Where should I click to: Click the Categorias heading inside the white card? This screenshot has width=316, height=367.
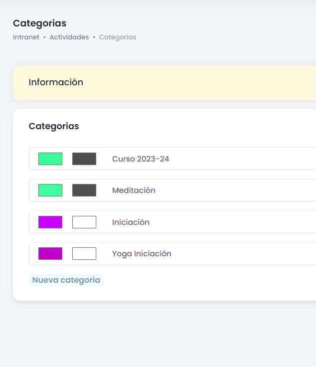(x=54, y=126)
